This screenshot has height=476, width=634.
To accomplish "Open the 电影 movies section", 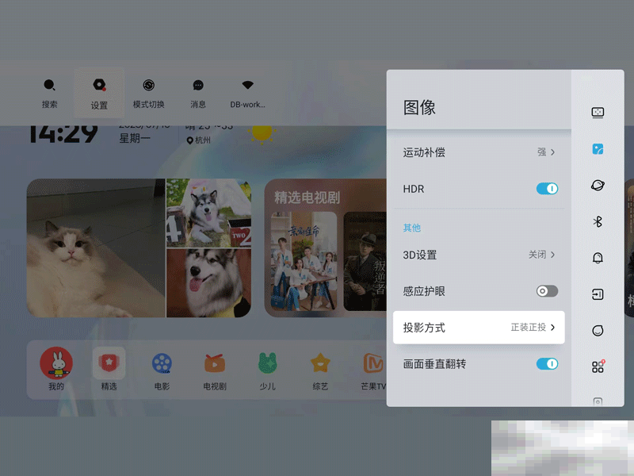I will tap(162, 369).
